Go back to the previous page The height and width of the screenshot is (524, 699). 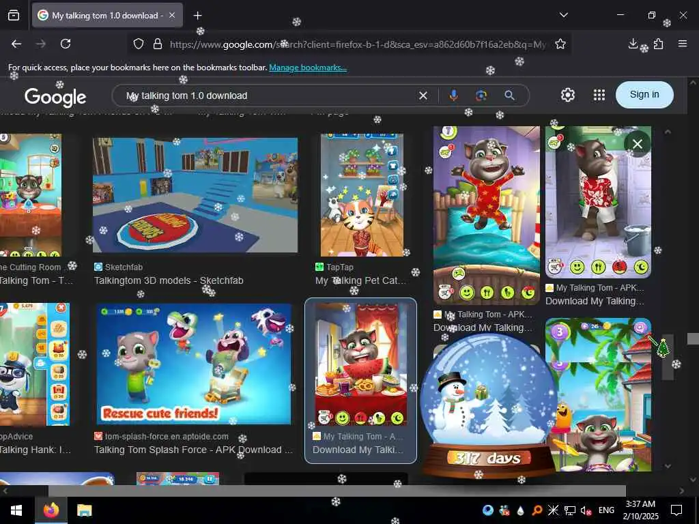[16, 44]
